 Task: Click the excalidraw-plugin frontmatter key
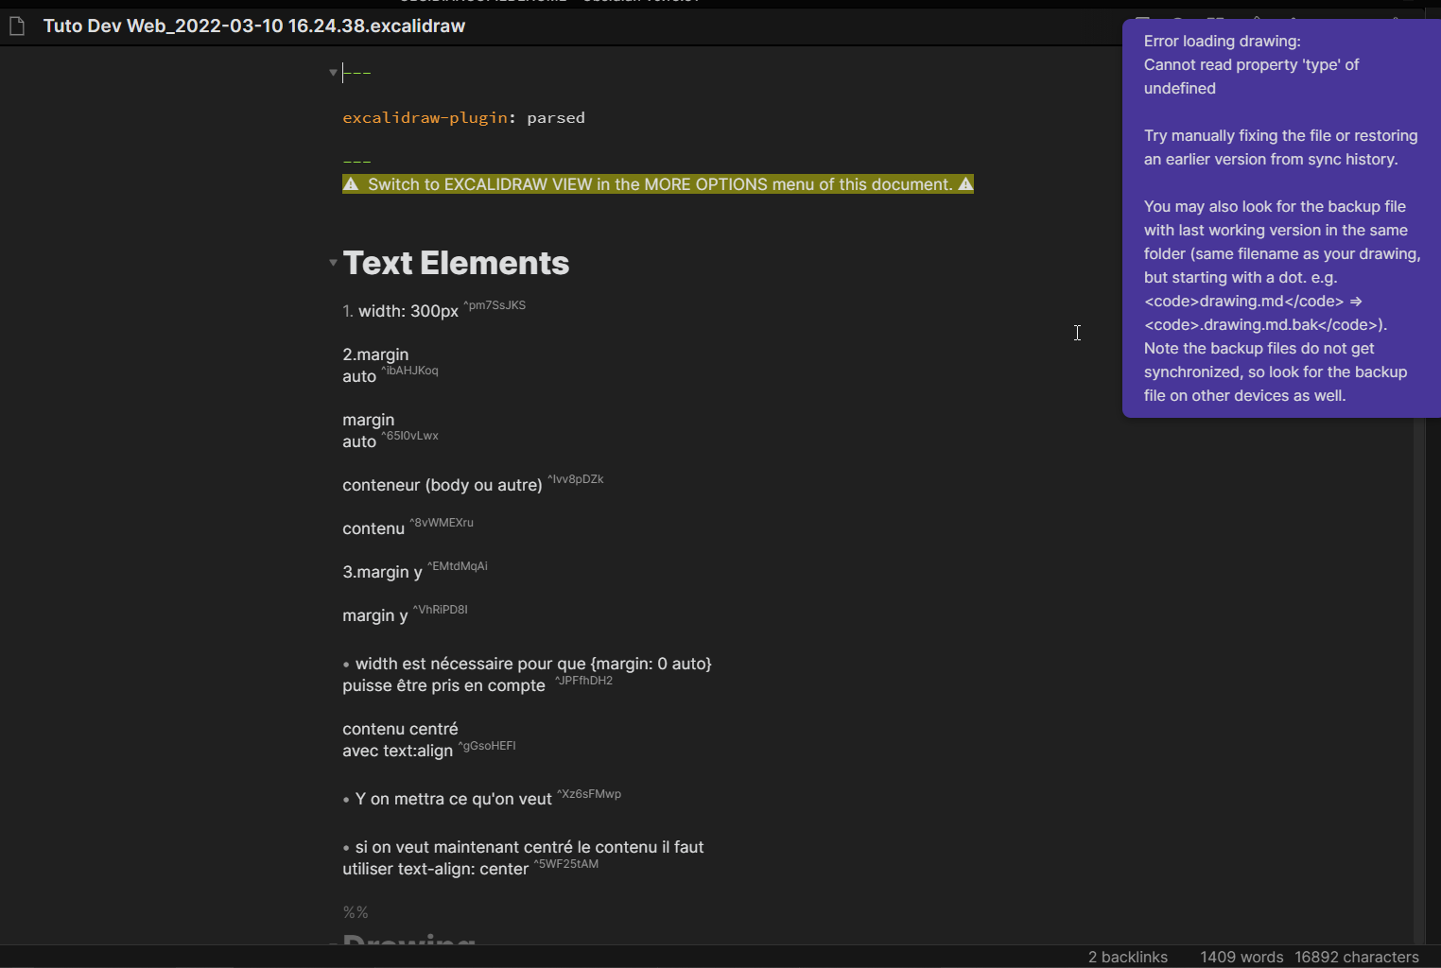[425, 117]
